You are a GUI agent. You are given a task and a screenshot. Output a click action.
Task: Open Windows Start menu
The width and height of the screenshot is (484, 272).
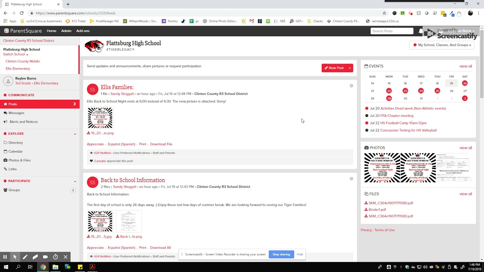pyautogui.click(x=6, y=267)
